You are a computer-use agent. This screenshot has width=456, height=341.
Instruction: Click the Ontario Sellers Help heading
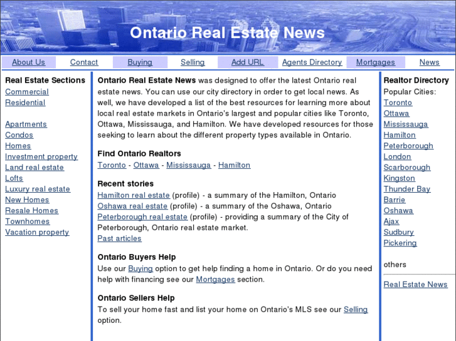(x=136, y=298)
